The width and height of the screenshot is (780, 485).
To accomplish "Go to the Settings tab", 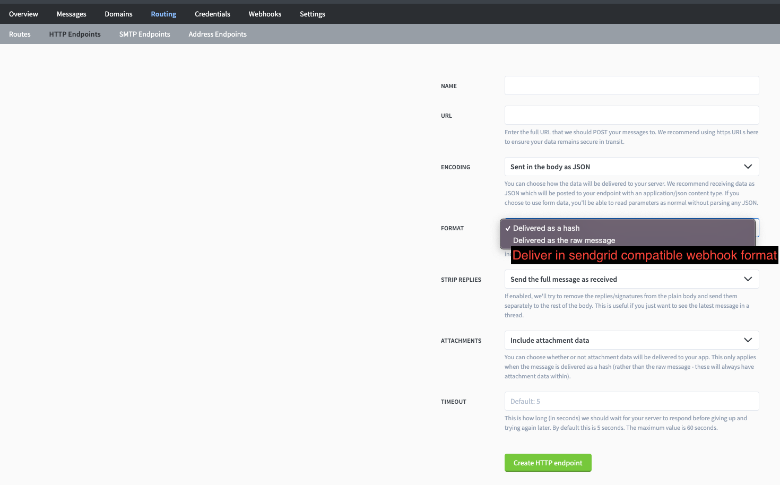I will tap(313, 14).
